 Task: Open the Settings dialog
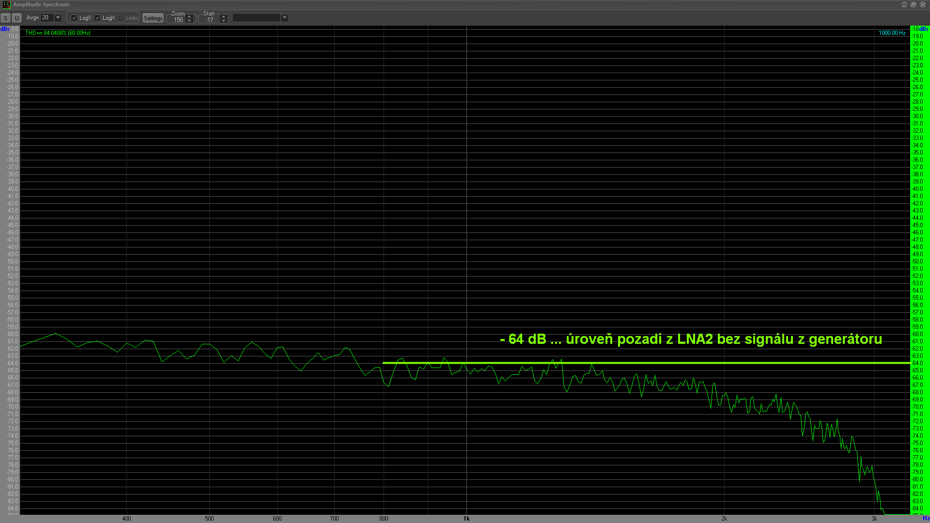[x=153, y=18]
